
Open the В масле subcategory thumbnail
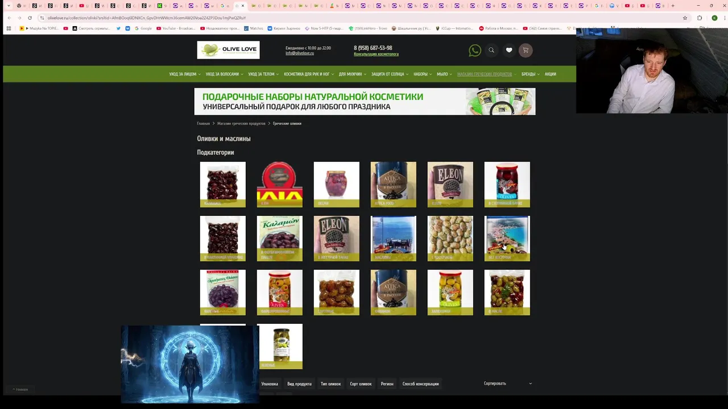tap(507, 293)
